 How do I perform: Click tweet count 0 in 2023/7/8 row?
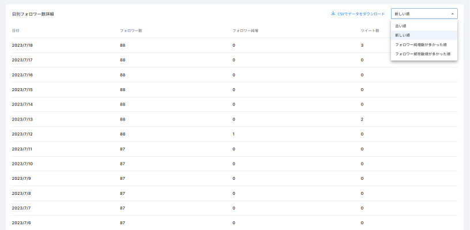coord(362,194)
